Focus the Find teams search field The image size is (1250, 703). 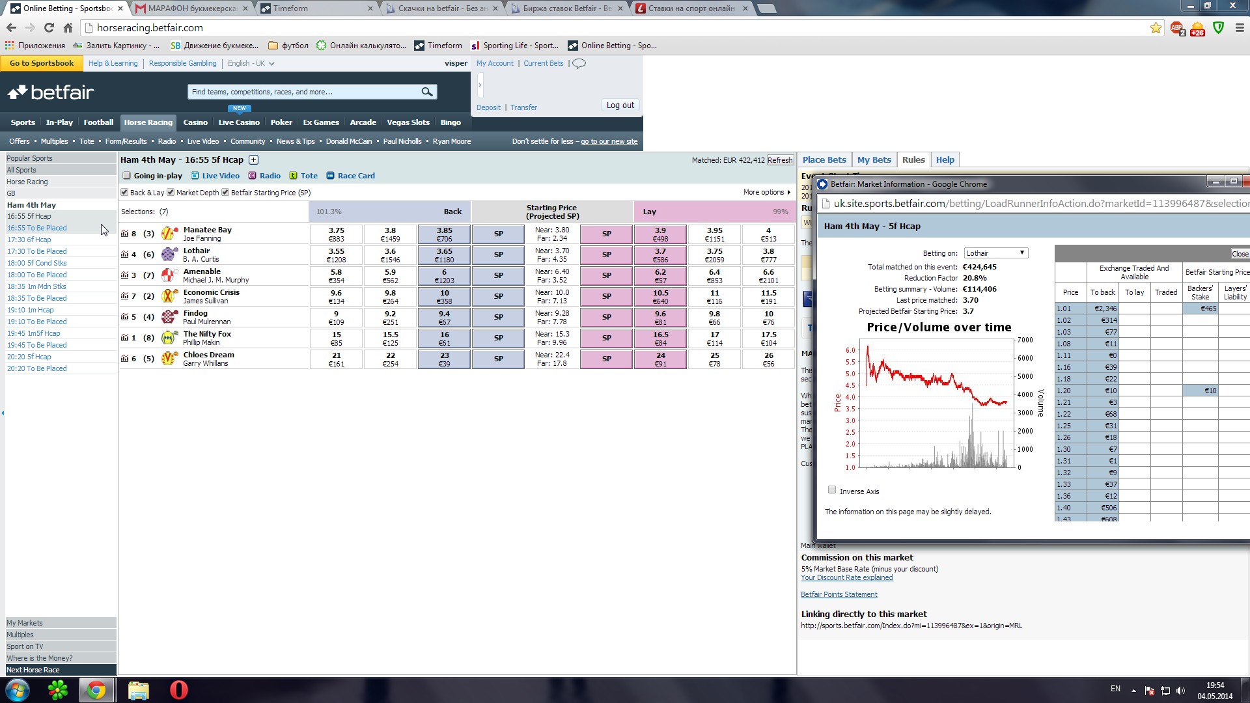[304, 92]
